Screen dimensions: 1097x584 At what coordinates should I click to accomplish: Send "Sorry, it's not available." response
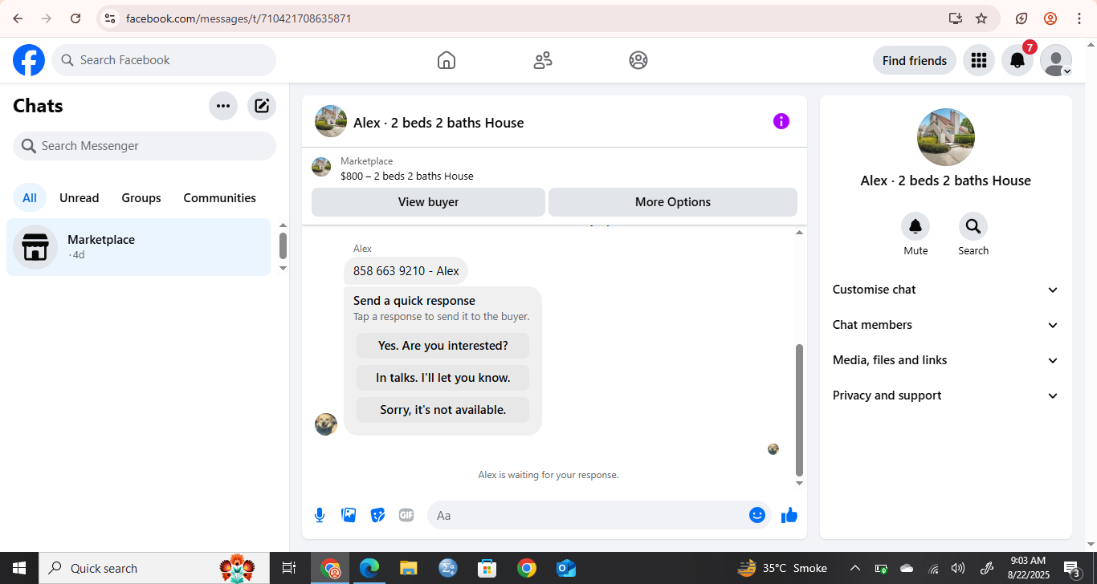pos(443,410)
